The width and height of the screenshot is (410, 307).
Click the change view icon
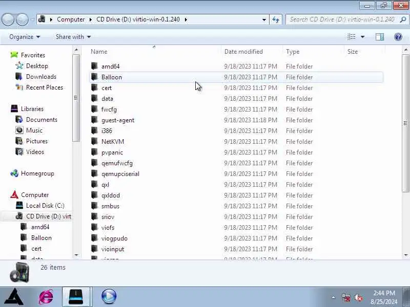[352, 37]
